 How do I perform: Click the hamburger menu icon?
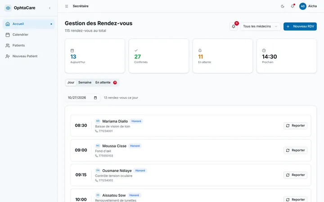click(x=67, y=6)
